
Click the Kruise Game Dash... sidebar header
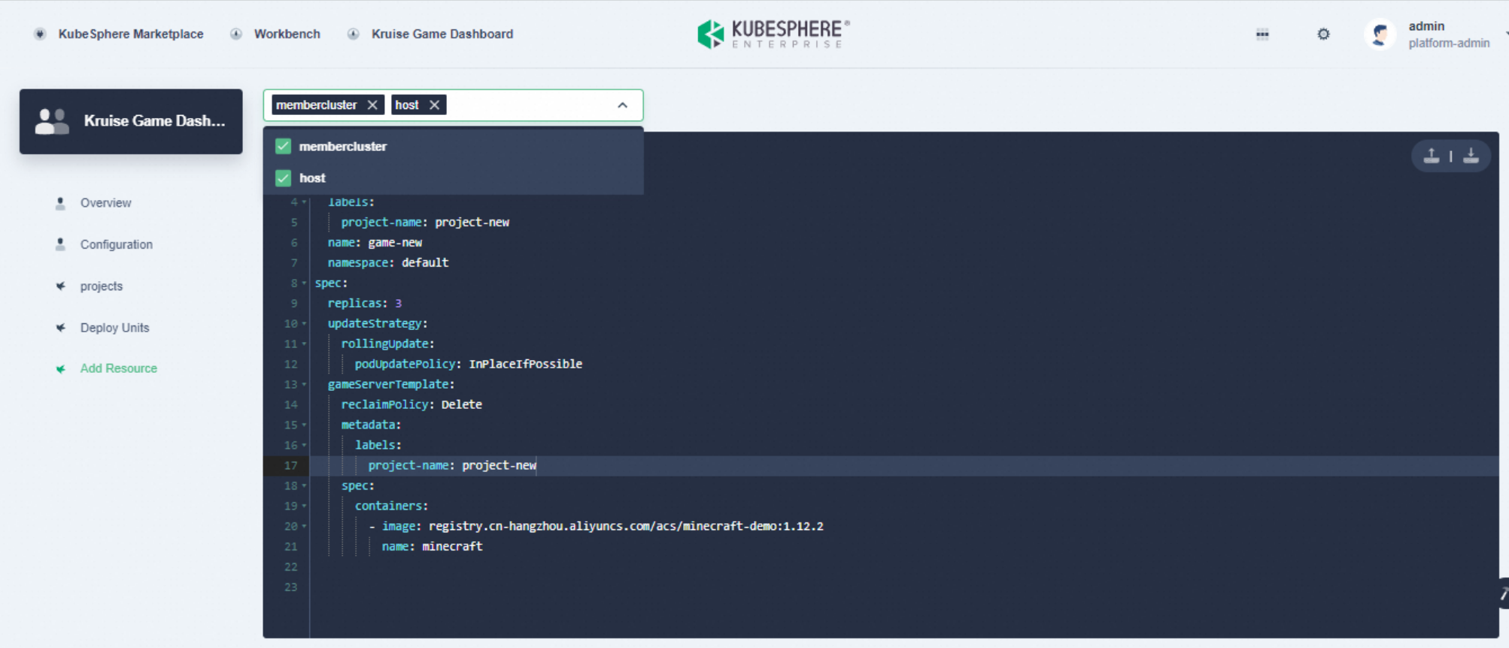click(x=131, y=122)
